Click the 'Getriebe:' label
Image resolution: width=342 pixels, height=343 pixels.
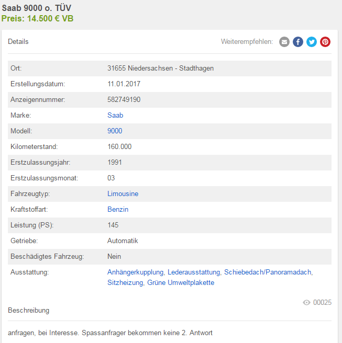click(x=24, y=241)
